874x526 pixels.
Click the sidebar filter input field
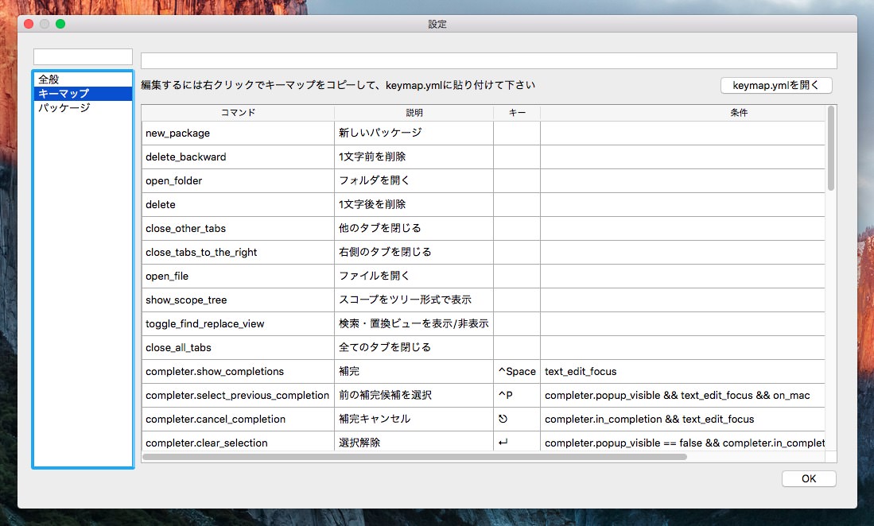83,56
